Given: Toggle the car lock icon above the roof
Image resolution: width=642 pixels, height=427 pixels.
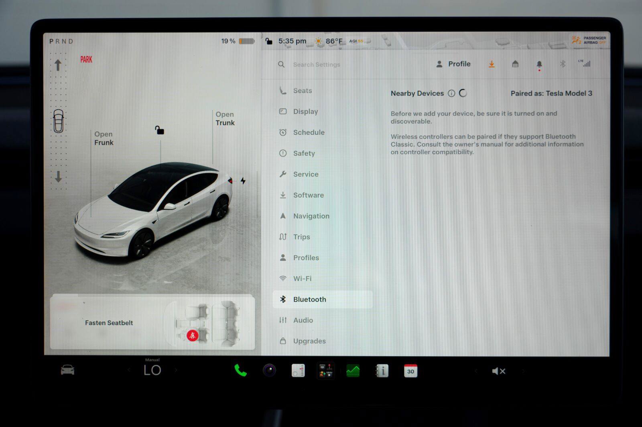Looking at the screenshot, I should click(x=160, y=130).
